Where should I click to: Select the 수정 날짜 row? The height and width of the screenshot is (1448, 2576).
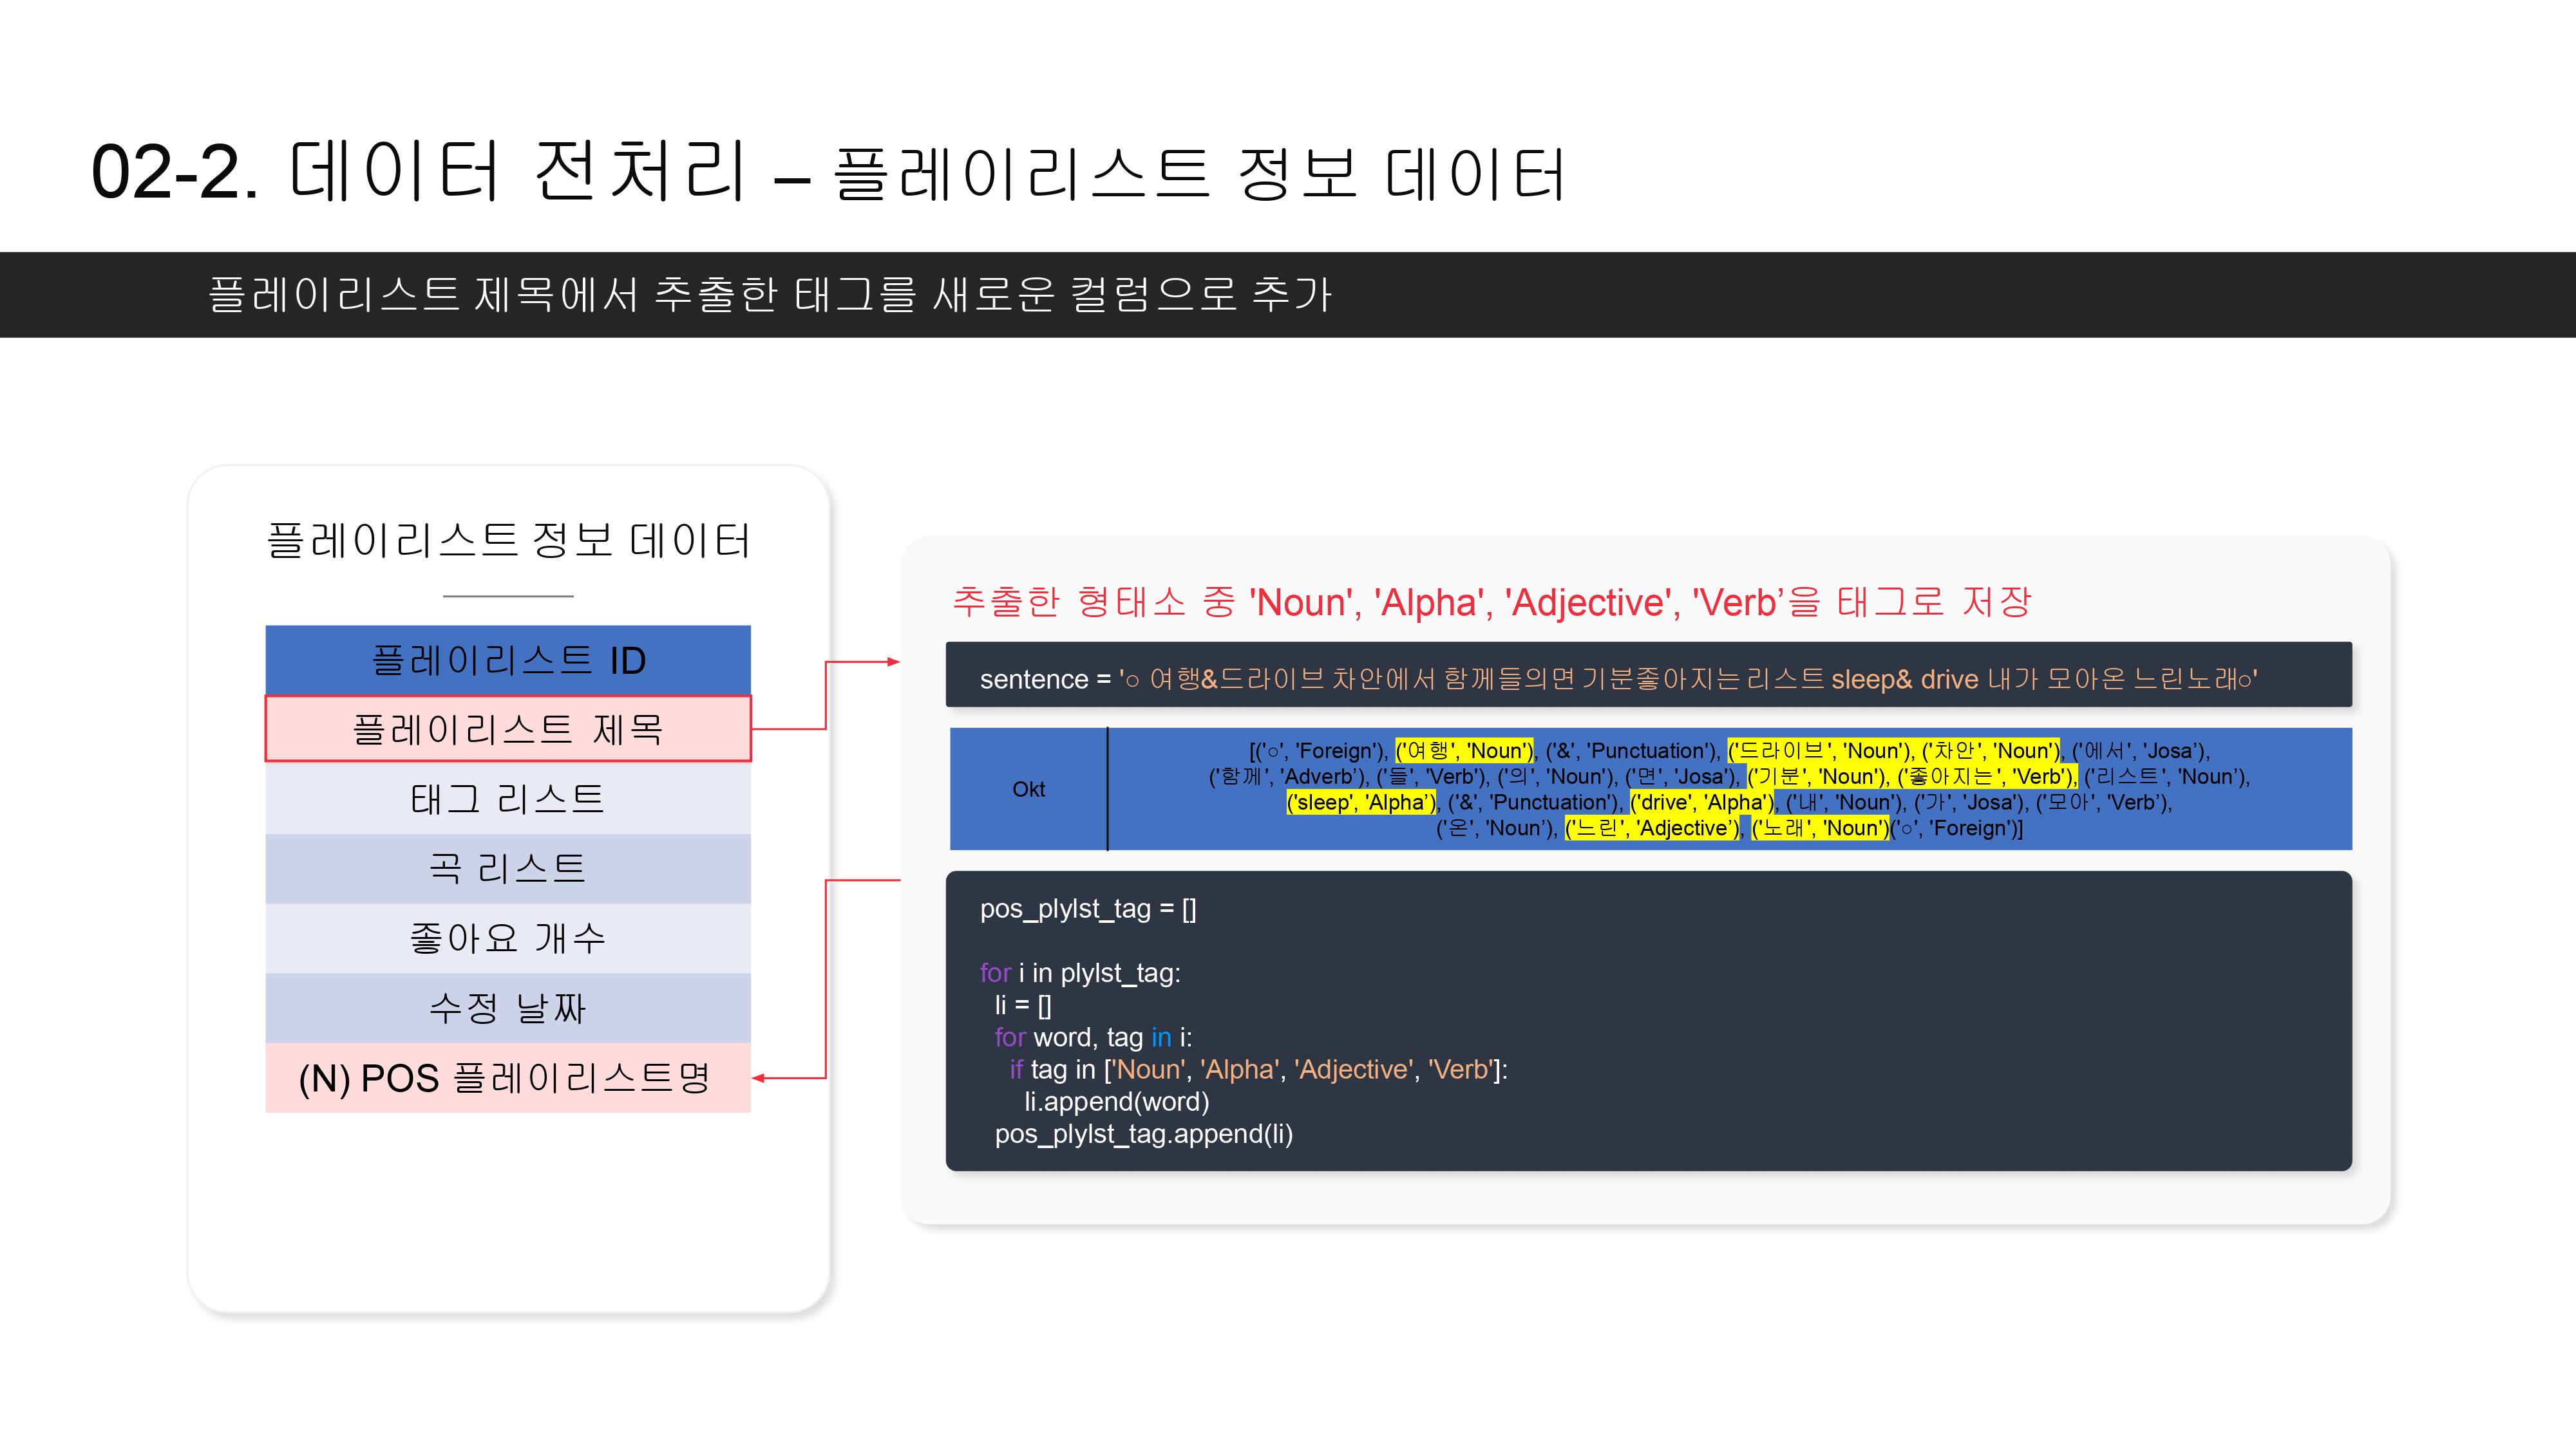coord(508,1007)
